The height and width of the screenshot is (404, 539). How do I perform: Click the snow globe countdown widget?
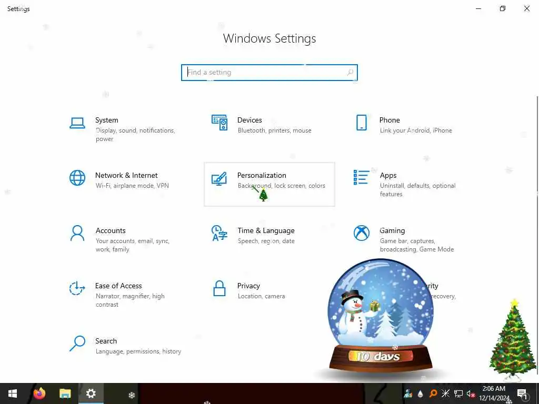tap(381, 316)
